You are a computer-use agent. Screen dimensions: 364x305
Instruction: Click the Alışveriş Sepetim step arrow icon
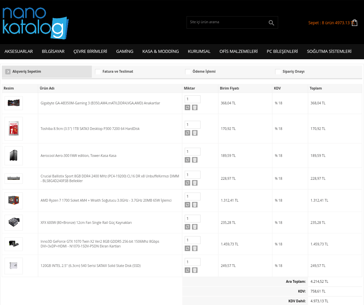coord(8,72)
